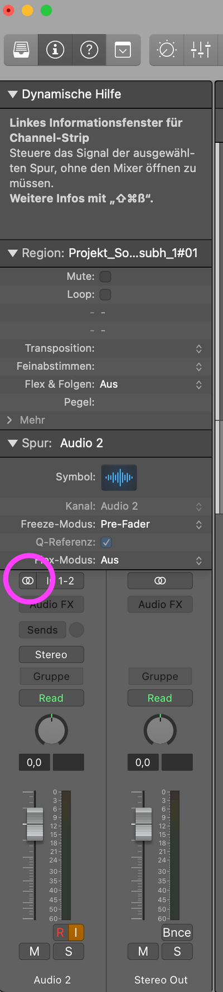Click the Bnce button on Stereo Out

(x=177, y=932)
